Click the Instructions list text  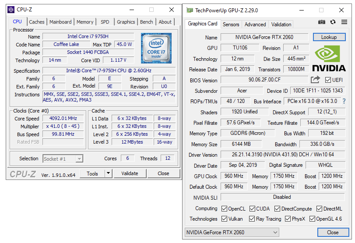109,97
